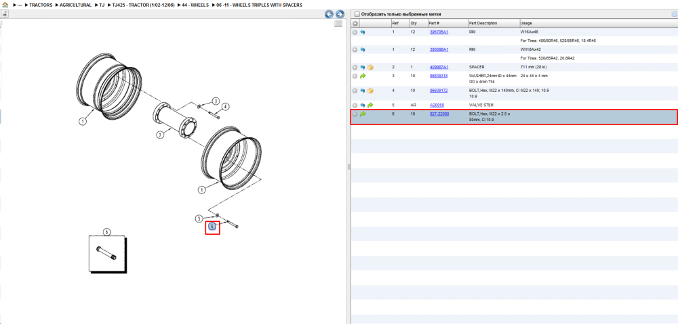The width and height of the screenshot is (678, 324).
Task: Click blue arrow icon in VALVE STEM row
Action: click(x=362, y=106)
